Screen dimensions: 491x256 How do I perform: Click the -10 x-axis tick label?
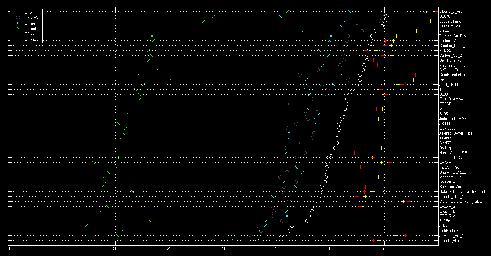[x=330, y=248]
